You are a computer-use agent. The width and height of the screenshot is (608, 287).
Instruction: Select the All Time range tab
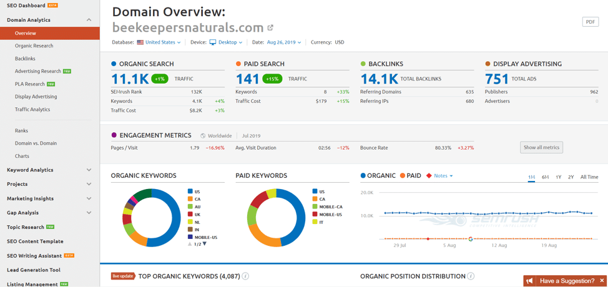(x=589, y=177)
